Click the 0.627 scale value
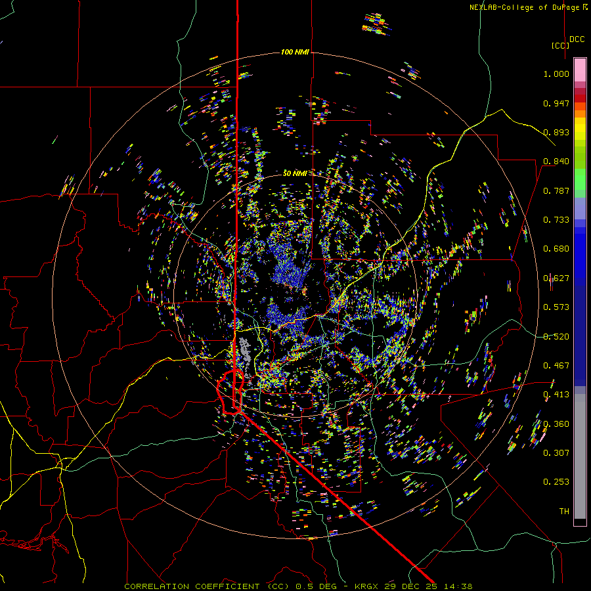This screenshot has height=591, width=591. pyautogui.click(x=556, y=278)
